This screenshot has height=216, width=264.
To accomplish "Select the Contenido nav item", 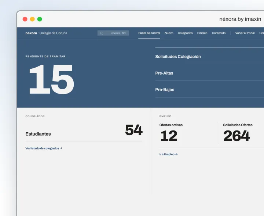I will coord(219,33).
